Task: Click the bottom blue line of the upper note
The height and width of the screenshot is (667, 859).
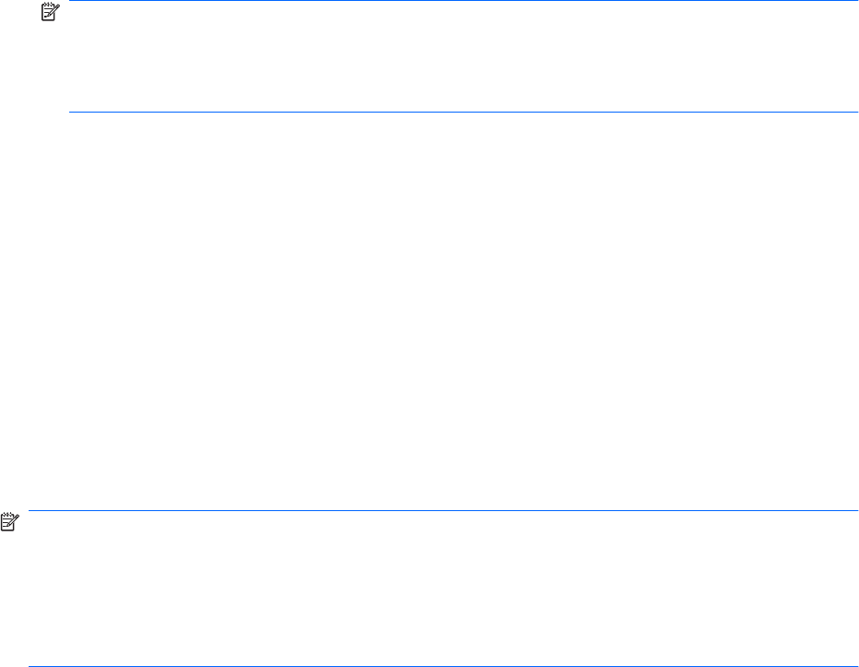Action: pyautogui.click(x=461, y=113)
